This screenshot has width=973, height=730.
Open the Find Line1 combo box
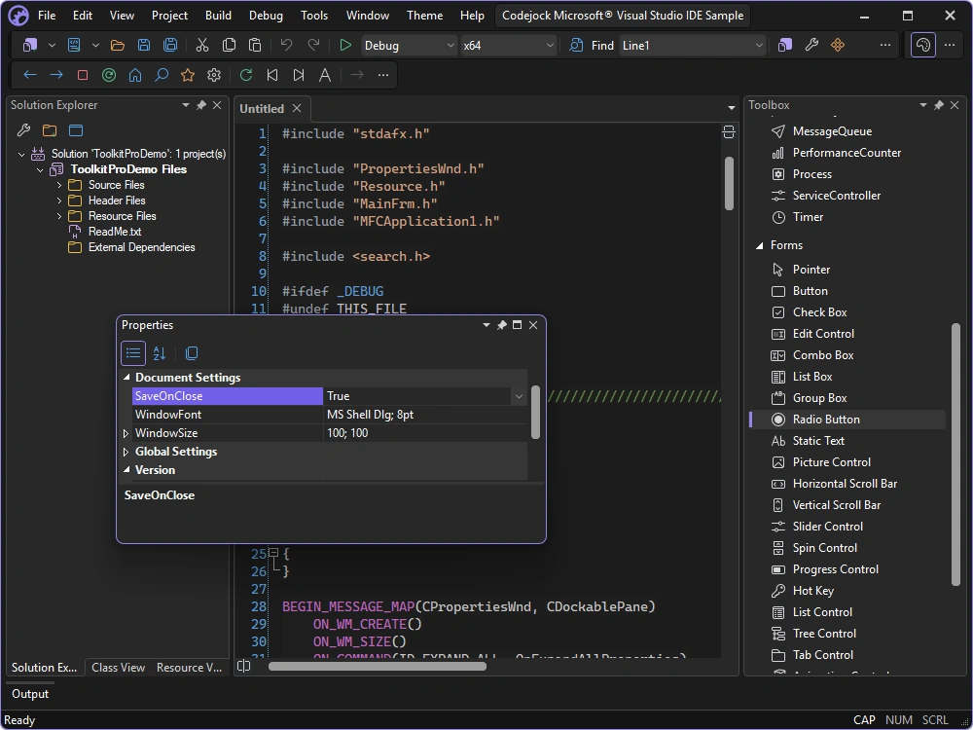[x=693, y=46]
